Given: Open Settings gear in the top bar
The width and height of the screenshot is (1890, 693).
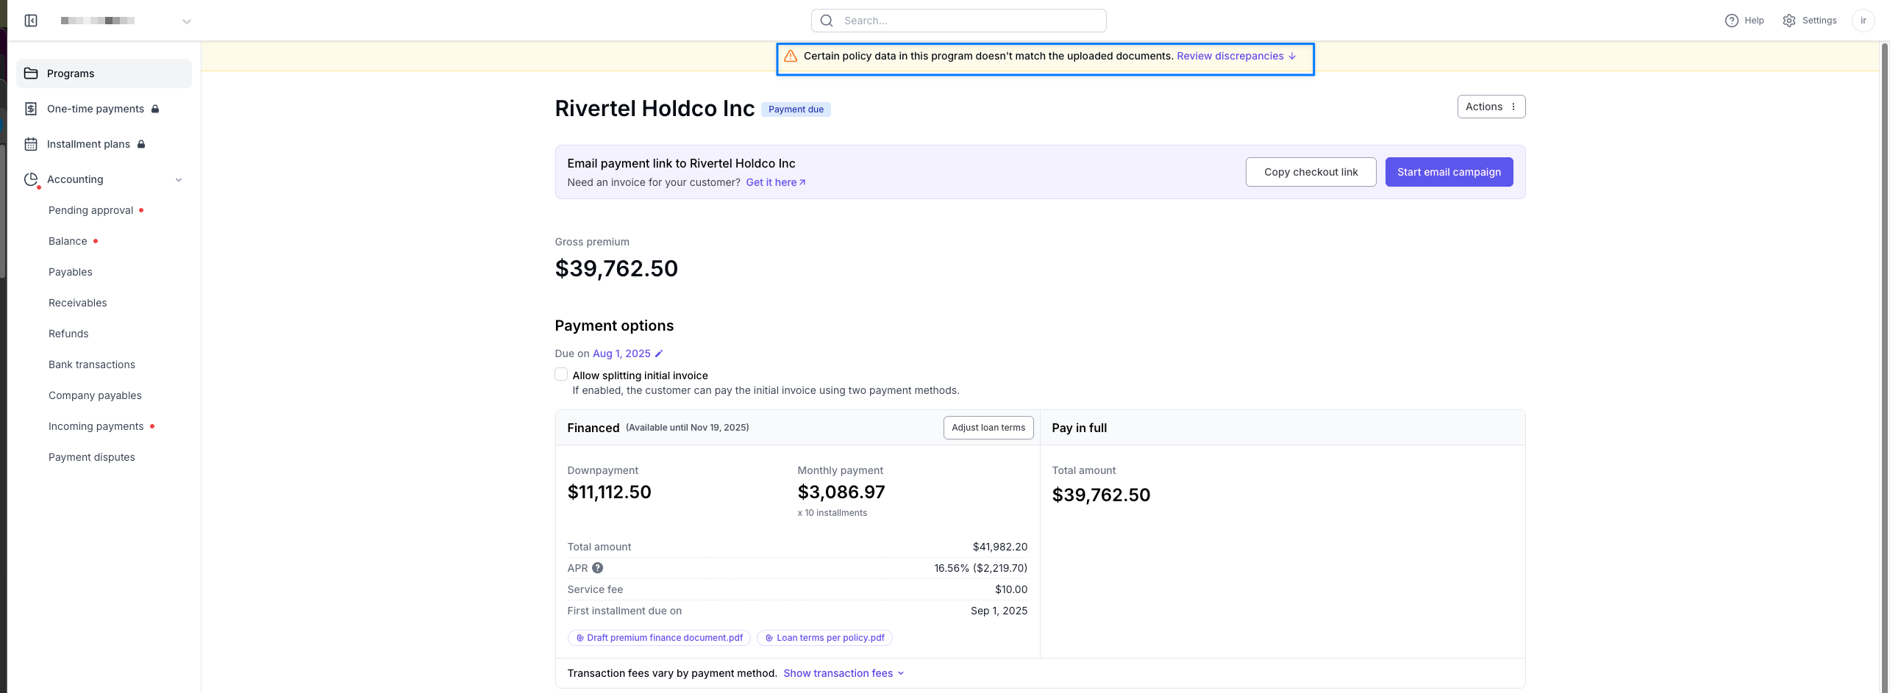Looking at the screenshot, I should (x=1810, y=21).
